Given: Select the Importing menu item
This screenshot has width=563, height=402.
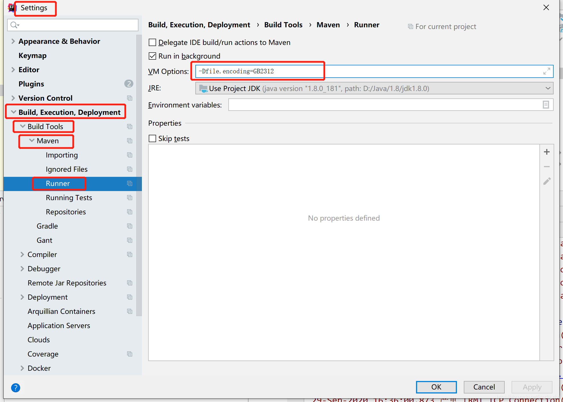Looking at the screenshot, I should [x=62, y=155].
